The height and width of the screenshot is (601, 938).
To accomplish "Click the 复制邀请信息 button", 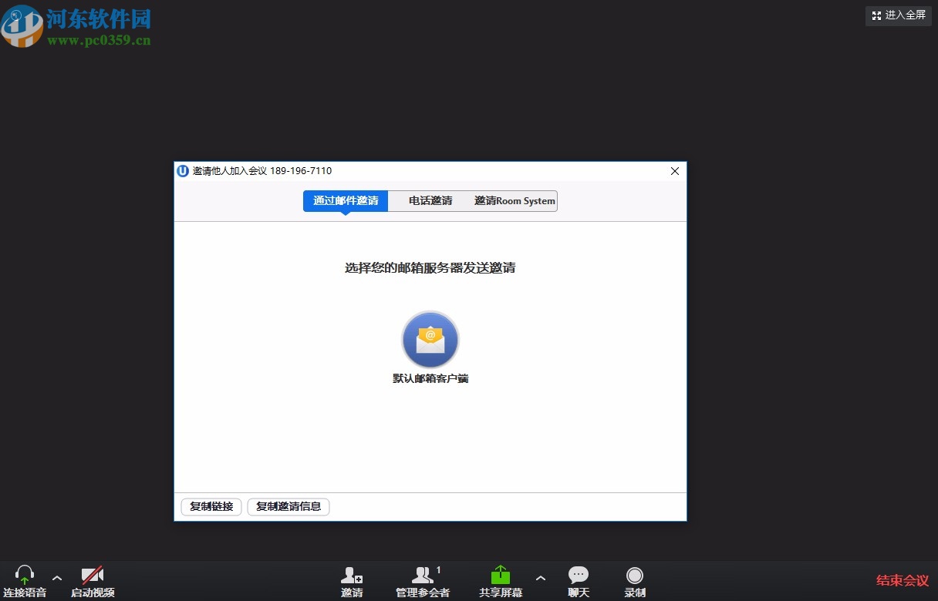I will pyautogui.click(x=288, y=506).
